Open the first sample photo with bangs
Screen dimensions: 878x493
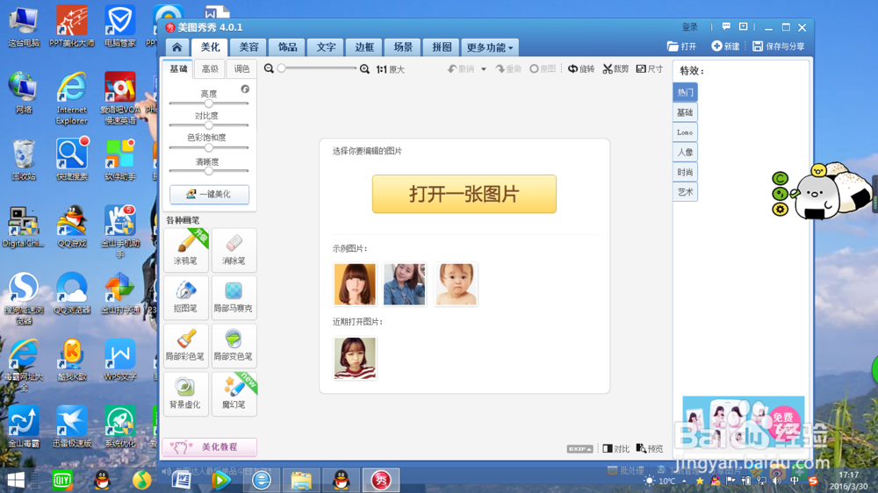[x=355, y=284]
